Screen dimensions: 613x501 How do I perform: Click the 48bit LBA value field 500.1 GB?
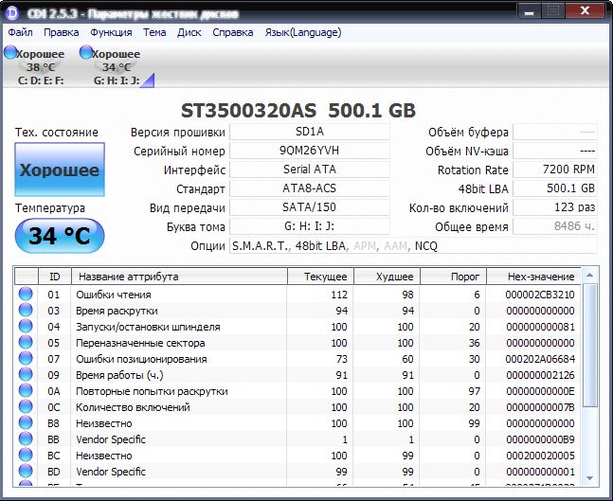[555, 188]
